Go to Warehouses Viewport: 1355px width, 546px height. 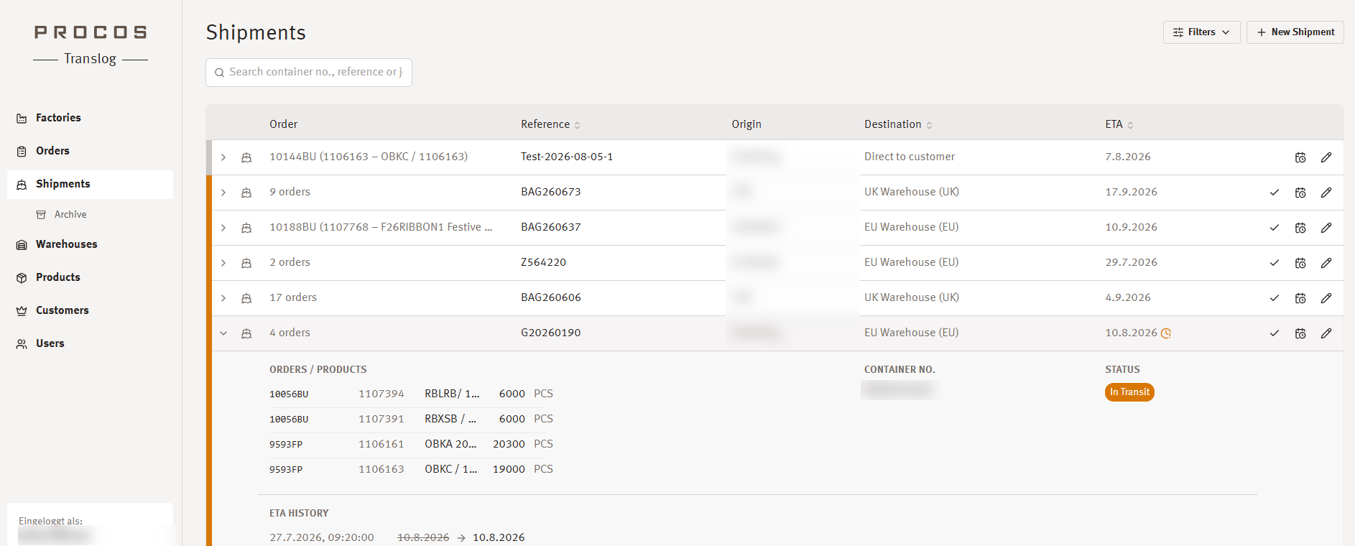point(90,244)
